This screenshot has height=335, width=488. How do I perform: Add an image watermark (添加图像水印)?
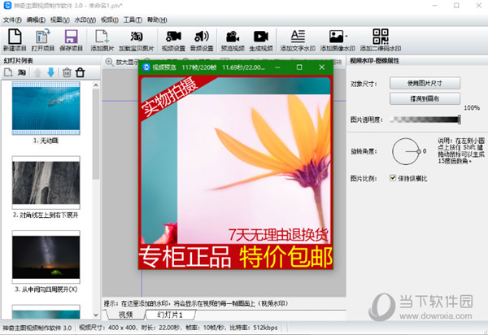tap(338, 40)
